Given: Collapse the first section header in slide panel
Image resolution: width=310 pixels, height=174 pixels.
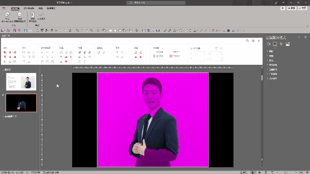Looking at the screenshot, I should click(x=3, y=70).
